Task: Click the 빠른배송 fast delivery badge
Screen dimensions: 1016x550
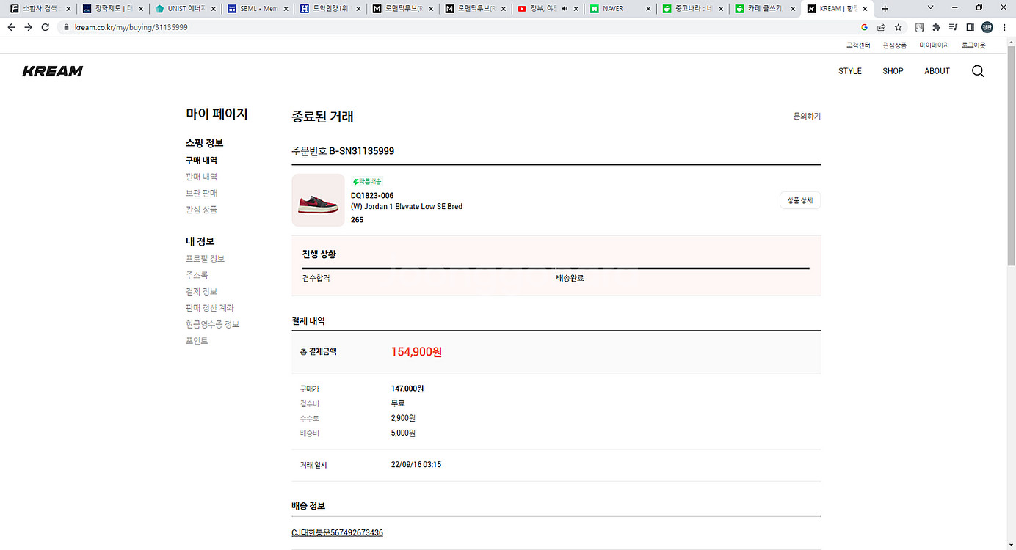Action: (x=367, y=181)
